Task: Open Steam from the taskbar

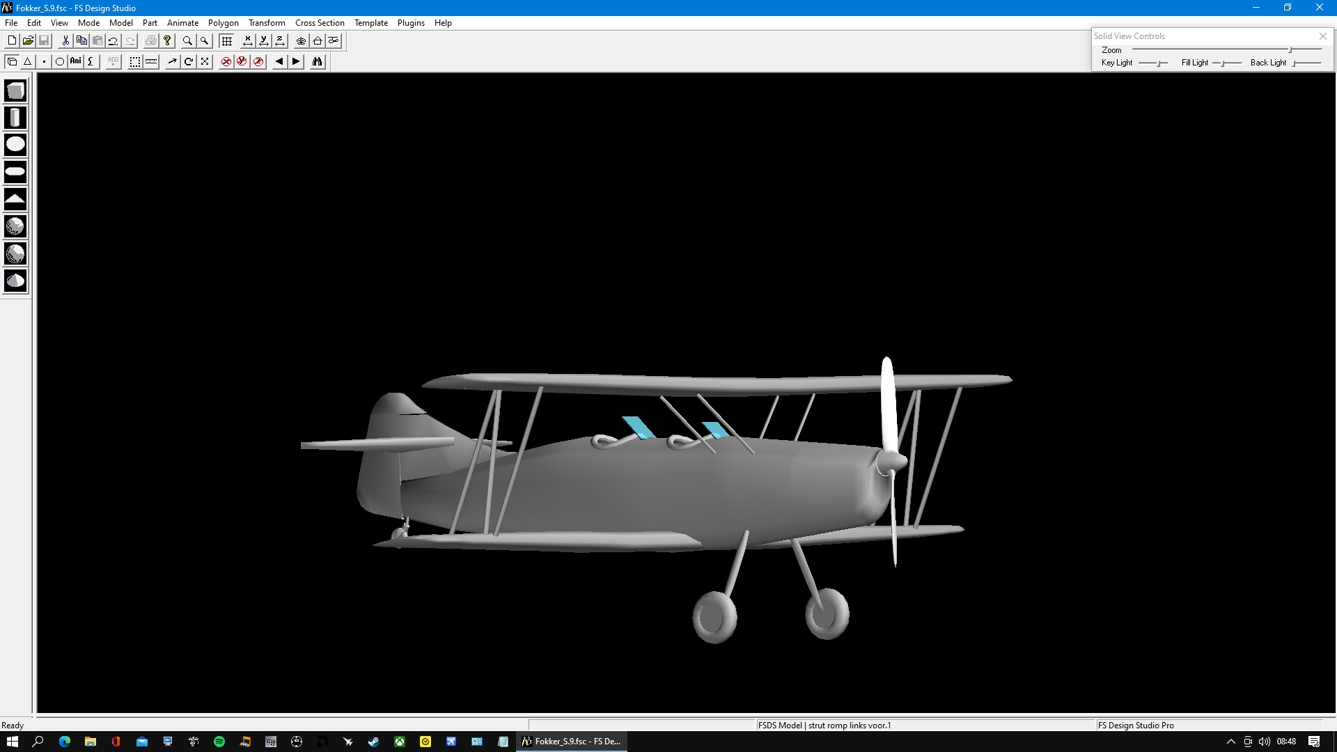Action: 374,742
